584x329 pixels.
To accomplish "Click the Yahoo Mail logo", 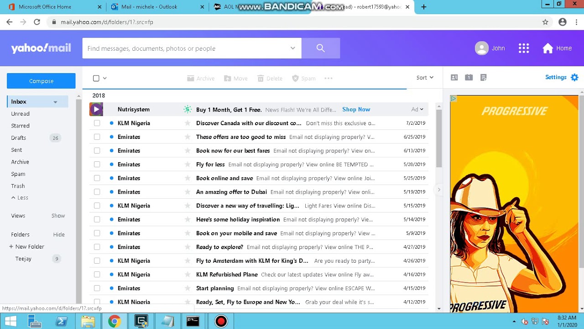I will 41,48.
